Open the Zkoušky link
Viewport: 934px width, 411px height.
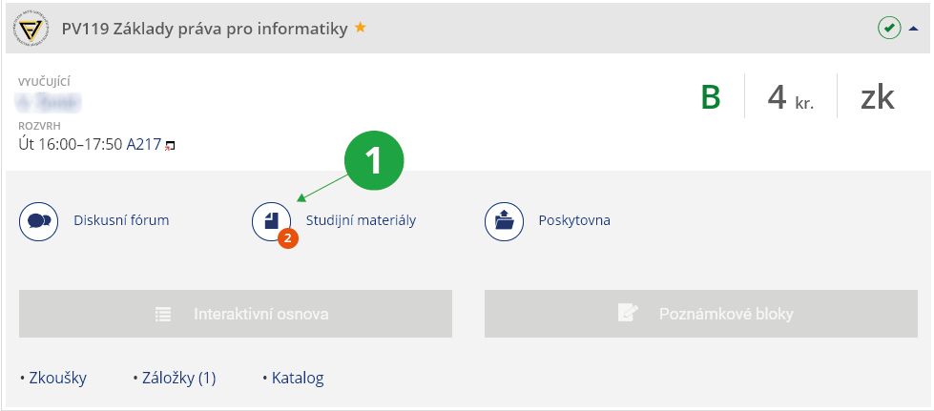(56, 378)
